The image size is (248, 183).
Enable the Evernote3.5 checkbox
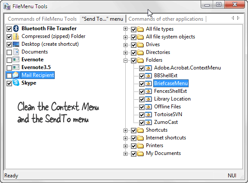[9, 68]
